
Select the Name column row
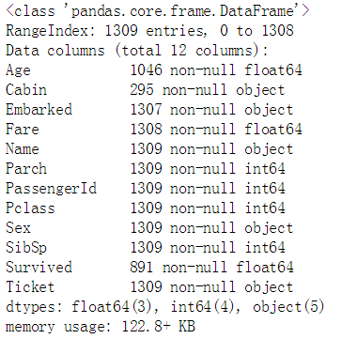point(149,149)
